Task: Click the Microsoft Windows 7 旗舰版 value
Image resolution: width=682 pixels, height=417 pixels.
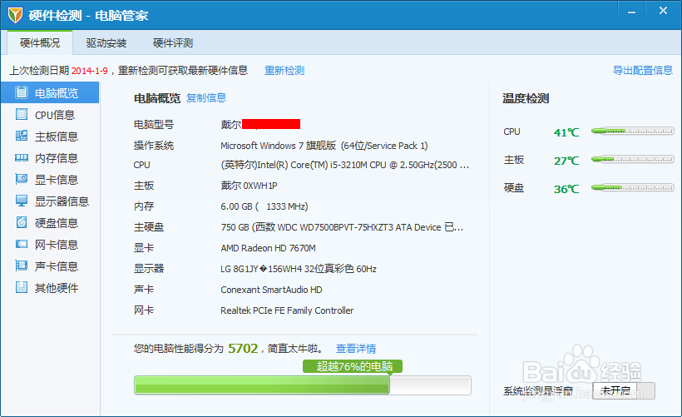Action: coord(324,146)
